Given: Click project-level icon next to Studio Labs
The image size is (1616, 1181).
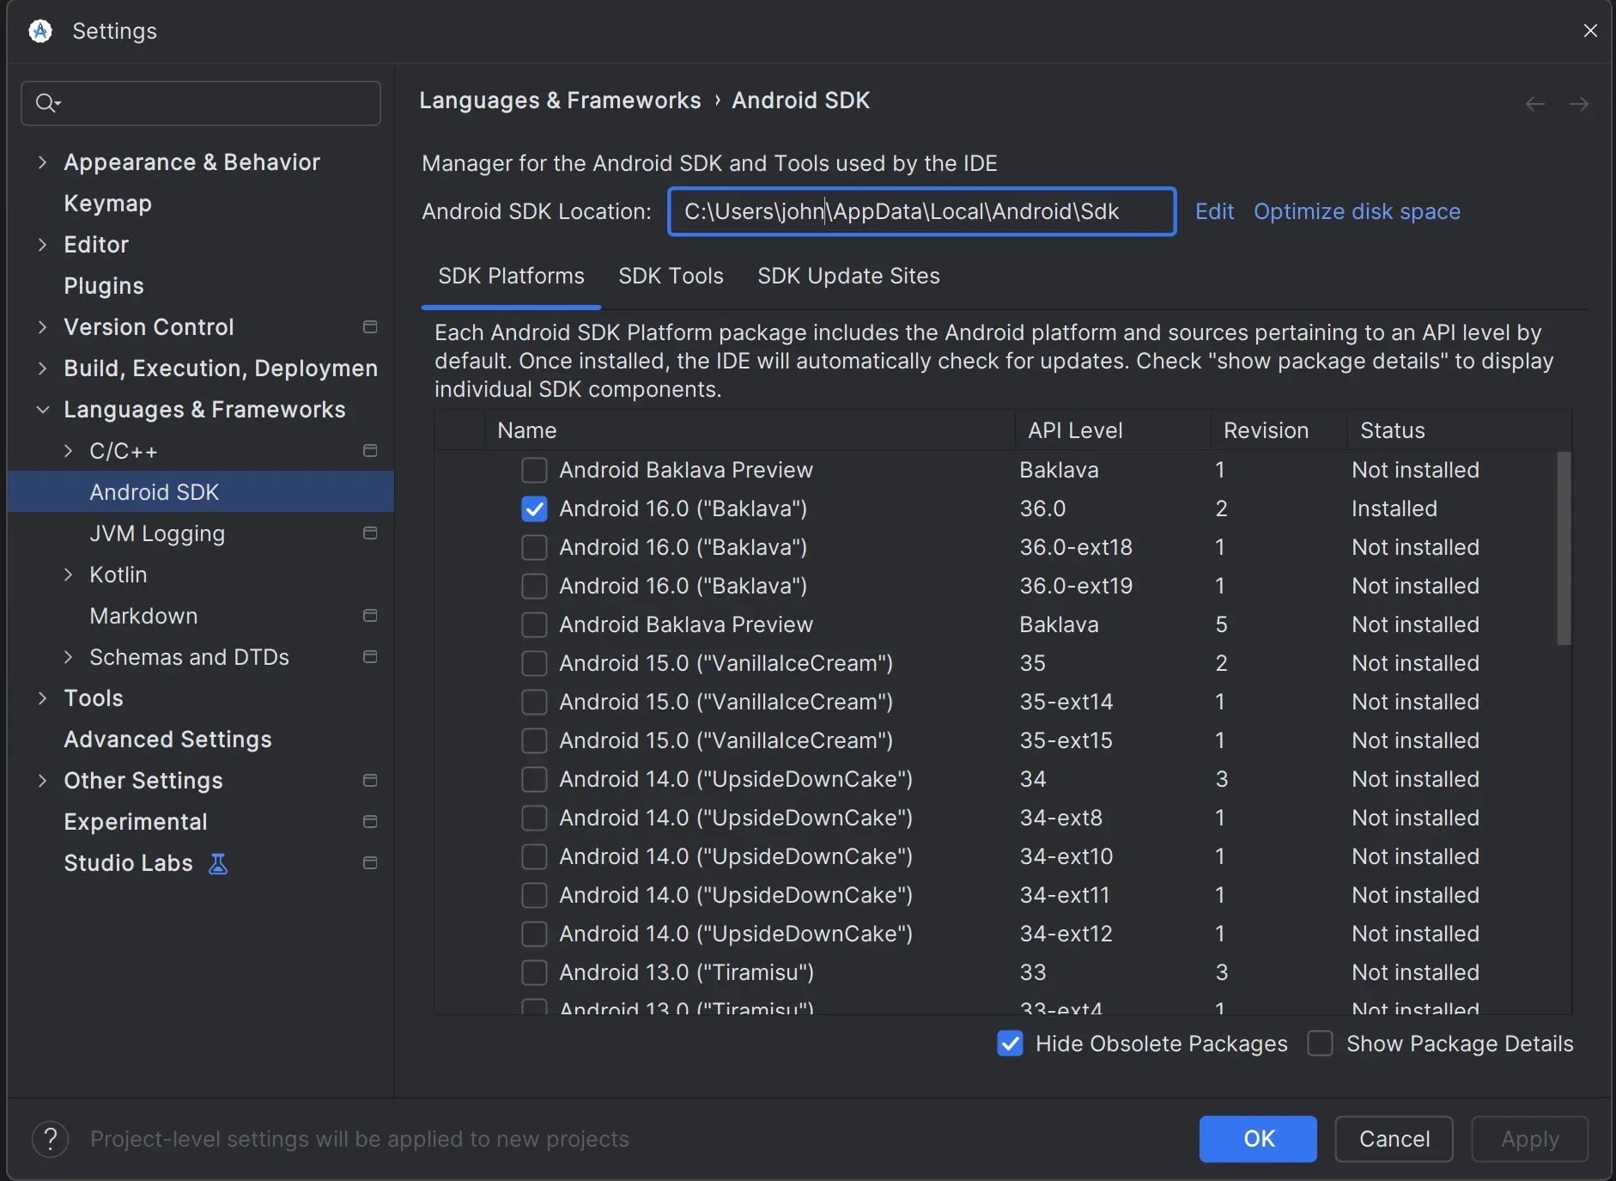Looking at the screenshot, I should click(x=370, y=863).
